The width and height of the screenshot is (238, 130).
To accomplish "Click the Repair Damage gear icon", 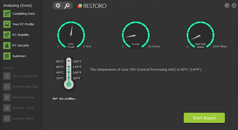I will (7, 97).
